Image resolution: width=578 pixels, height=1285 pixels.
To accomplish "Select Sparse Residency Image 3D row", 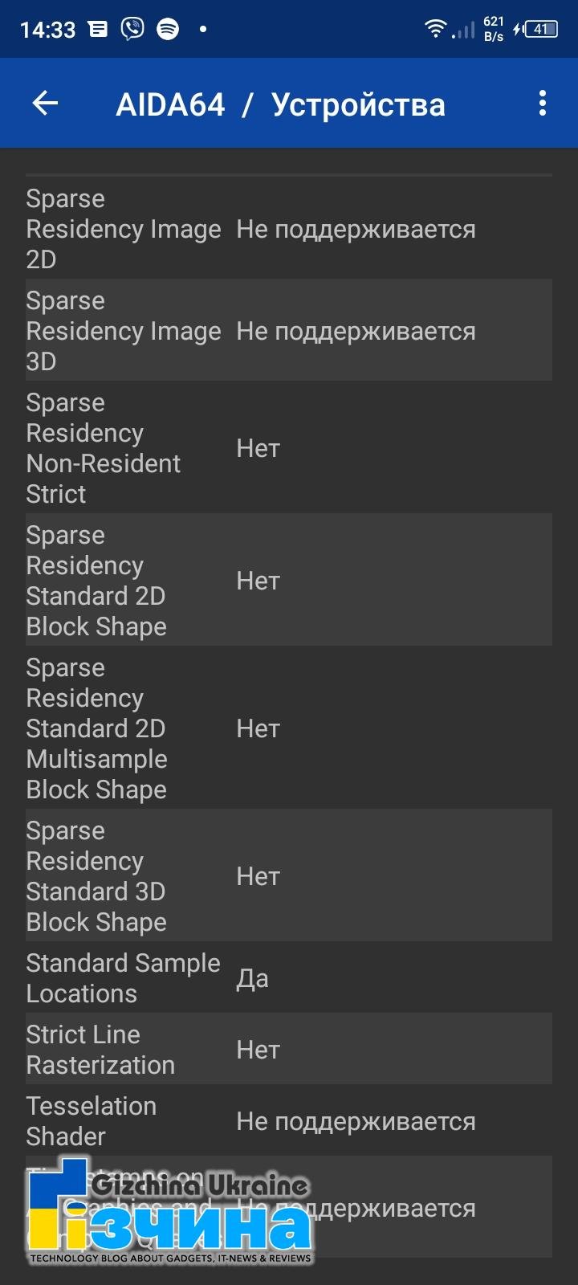I will tap(289, 330).
